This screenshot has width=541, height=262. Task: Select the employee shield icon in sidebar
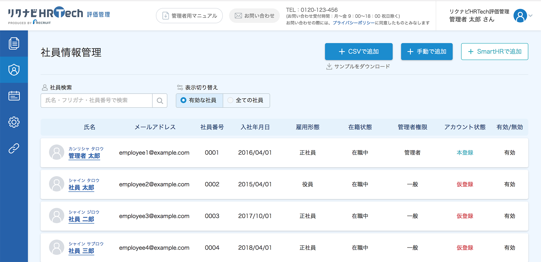[14, 70]
